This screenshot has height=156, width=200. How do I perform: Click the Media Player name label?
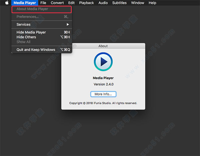(x=103, y=78)
